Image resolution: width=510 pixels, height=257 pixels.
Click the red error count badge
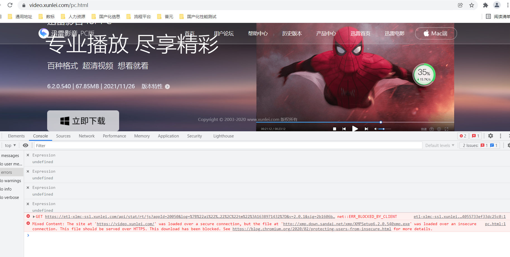pos(463,136)
